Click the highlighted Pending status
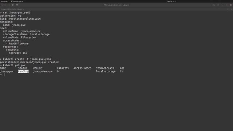 23,71
